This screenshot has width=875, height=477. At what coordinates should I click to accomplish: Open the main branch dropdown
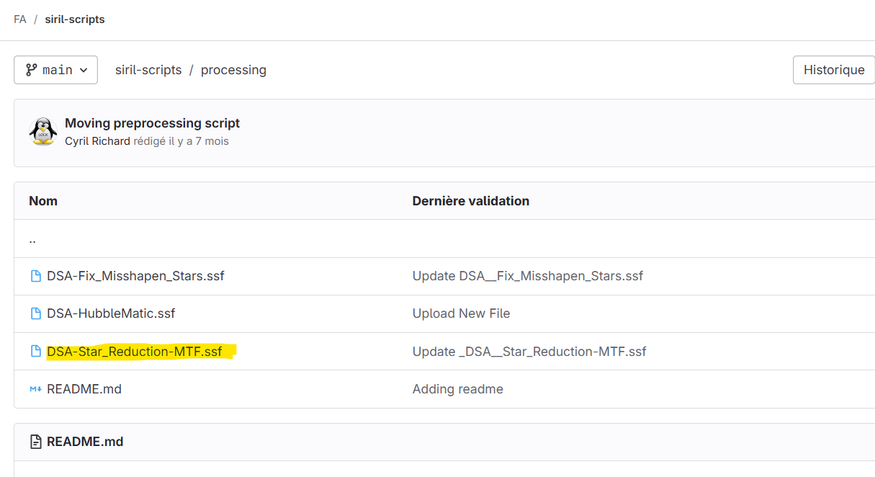click(55, 70)
